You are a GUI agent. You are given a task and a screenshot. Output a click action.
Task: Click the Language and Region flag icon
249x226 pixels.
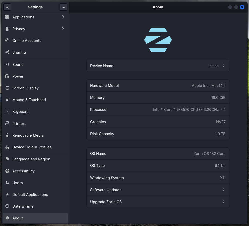[x=7, y=159]
